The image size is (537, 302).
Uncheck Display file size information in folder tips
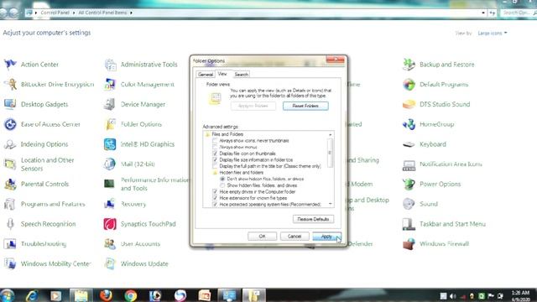(215, 160)
